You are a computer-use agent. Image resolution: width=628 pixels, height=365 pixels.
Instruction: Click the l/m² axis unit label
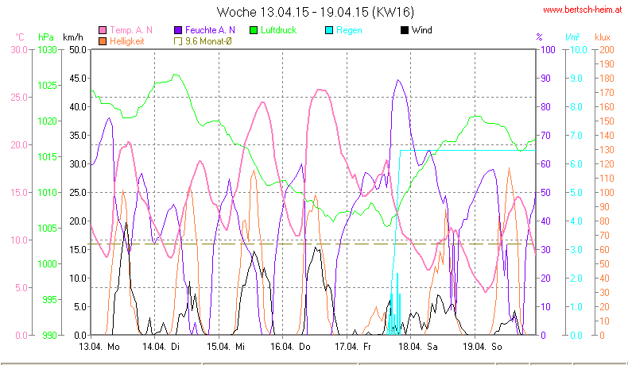pyautogui.click(x=572, y=37)
